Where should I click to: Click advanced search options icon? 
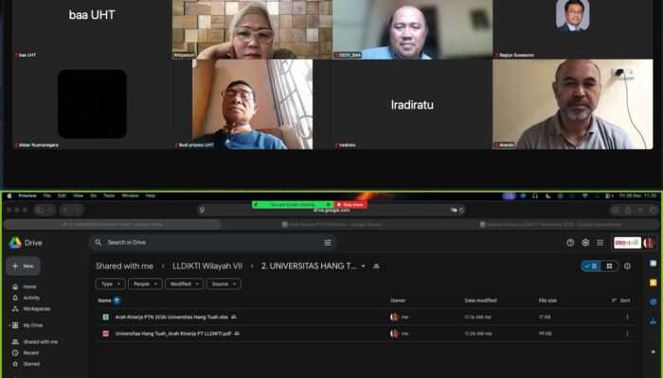[x=328, y=243]
